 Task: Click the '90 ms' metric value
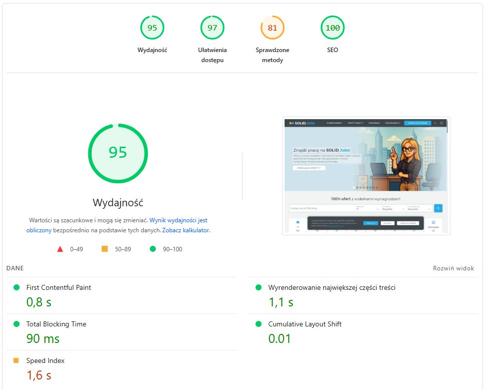43,338
